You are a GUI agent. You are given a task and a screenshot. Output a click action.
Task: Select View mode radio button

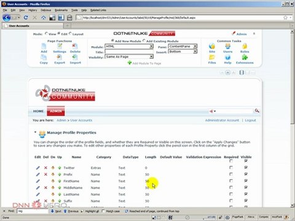[47, 34]
